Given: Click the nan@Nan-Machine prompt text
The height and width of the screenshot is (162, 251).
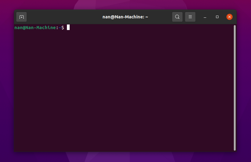Looking at the screenshot, I should coord(35,28).
